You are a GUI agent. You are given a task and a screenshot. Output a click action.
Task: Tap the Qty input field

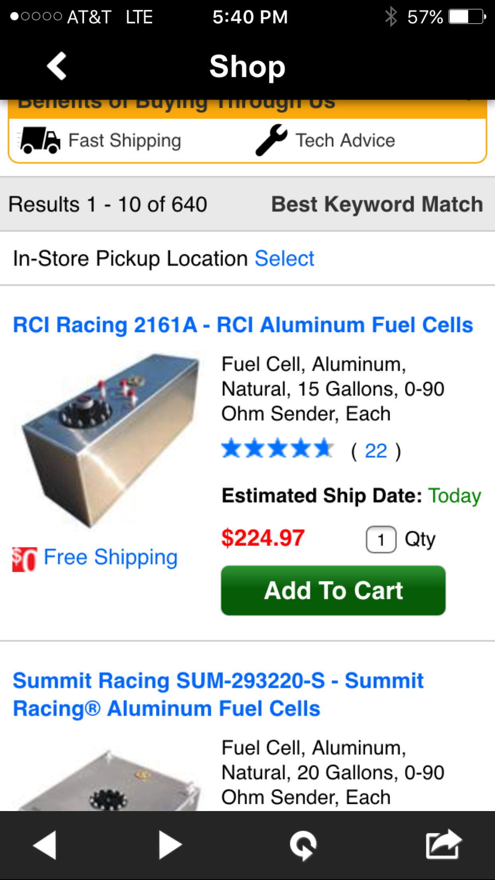point(381,540)
